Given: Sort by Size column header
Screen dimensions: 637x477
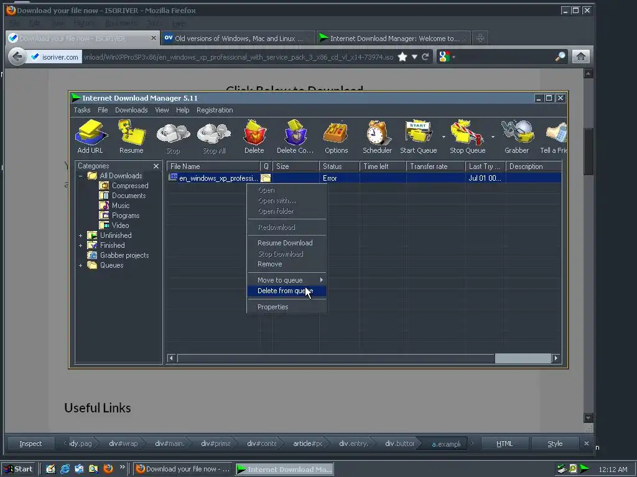Looking at the screenshot, I should point(295,166).
